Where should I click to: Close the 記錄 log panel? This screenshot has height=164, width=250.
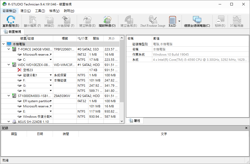coord(246,128)
